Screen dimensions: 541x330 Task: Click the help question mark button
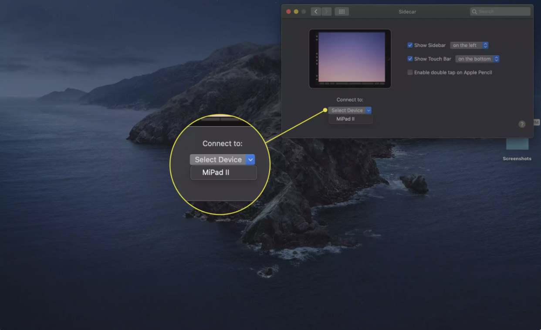522,124
